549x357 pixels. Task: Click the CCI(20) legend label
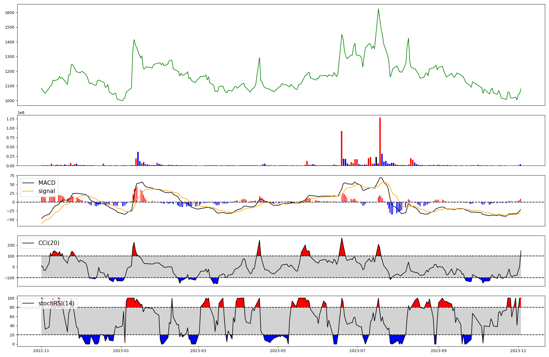coord(49,243)
